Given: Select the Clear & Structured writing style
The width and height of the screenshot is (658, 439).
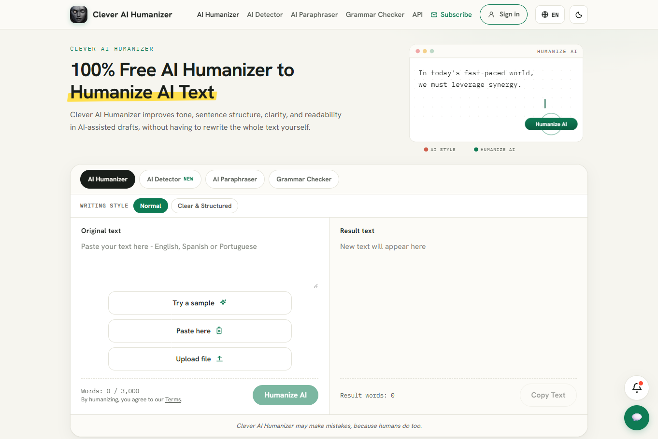Looking at the screenshot, I should [x=204, y=206].
